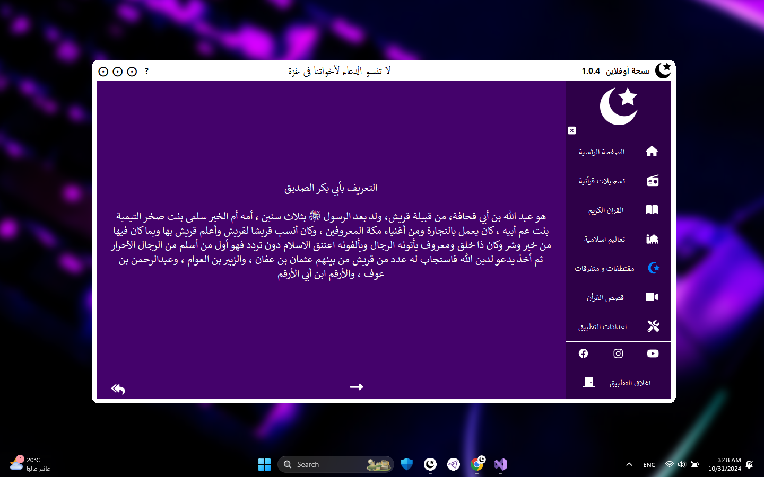Go to next page arrow

[x=357, y=387]
